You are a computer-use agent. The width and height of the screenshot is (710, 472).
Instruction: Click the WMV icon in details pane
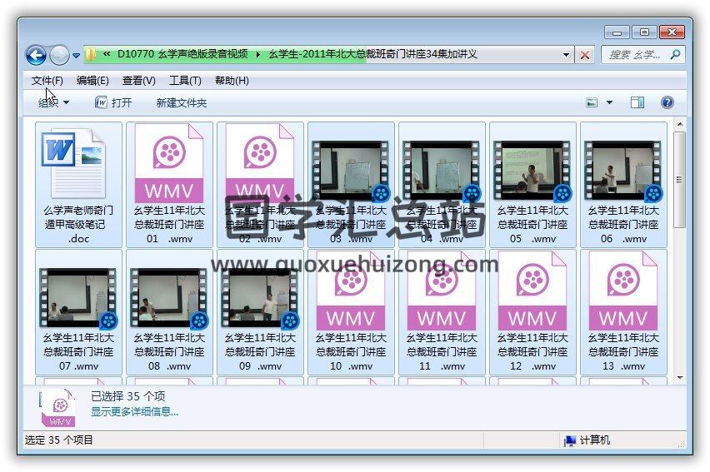pos(58,408)
